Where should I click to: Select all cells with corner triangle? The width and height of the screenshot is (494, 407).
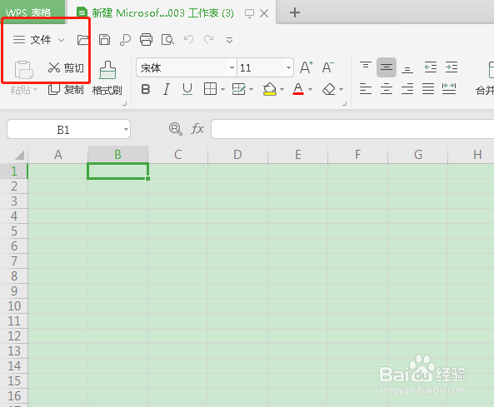pos(19,155)
